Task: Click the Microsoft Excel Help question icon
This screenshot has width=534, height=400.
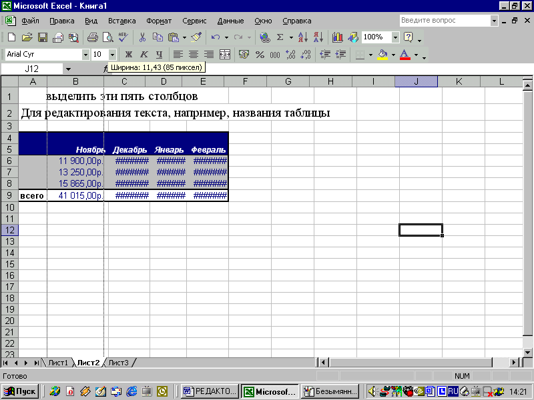Action: [x=408, y=37]
